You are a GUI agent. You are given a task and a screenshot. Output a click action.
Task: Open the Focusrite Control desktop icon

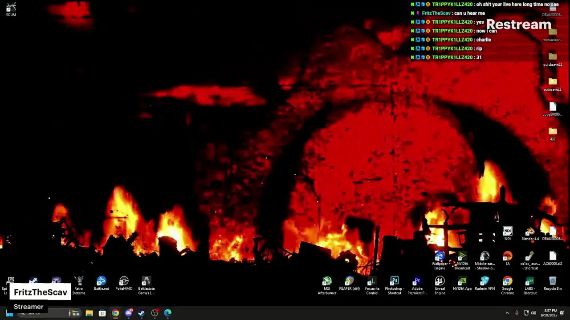point(372,285)
